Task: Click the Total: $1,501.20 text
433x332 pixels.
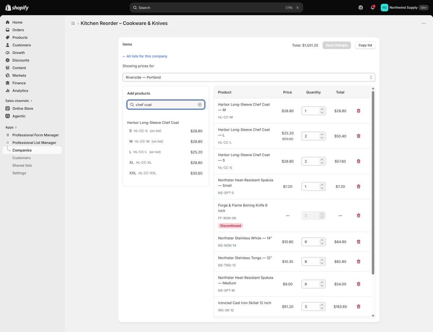Action: pyautogui.click(x=305, y=46)
